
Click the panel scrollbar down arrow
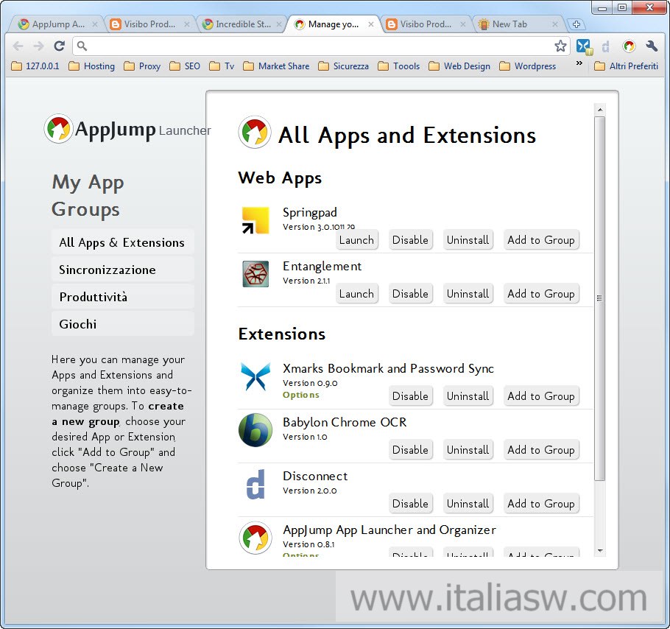click(600, 551)
